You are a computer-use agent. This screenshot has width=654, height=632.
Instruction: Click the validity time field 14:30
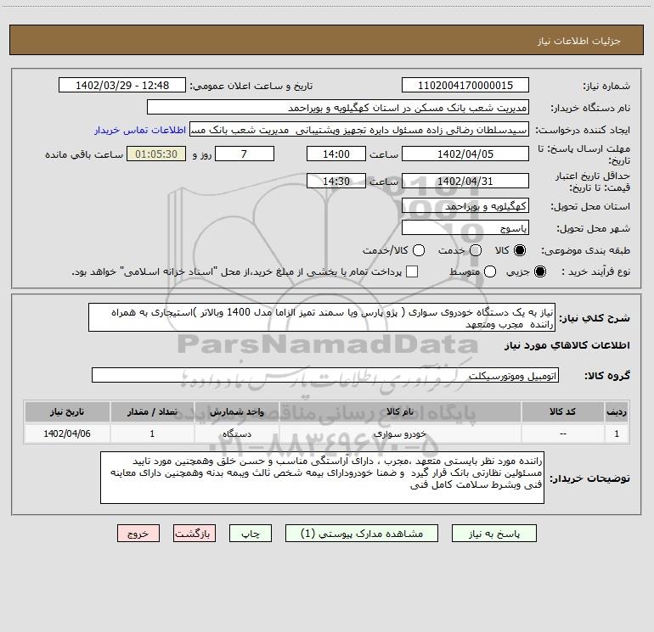(x=336, y=182)
